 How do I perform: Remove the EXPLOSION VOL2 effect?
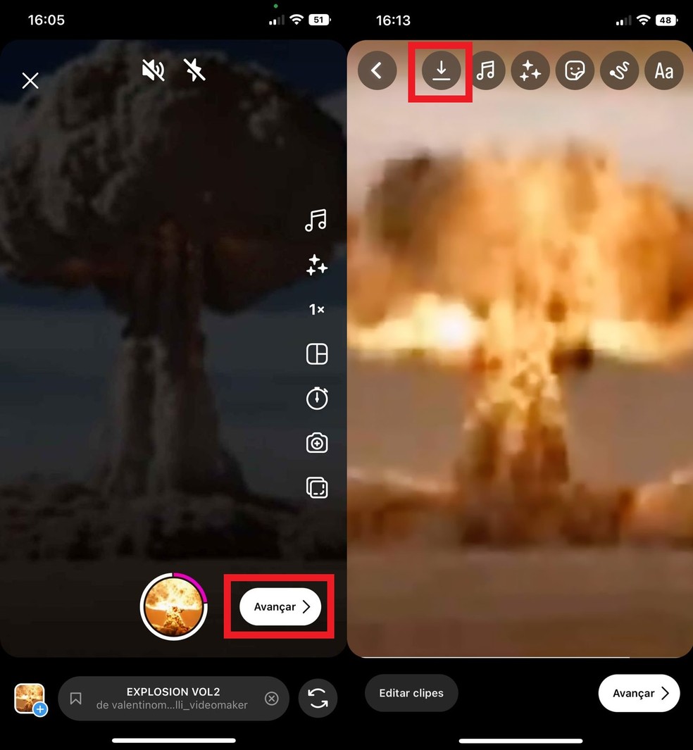tap(272, 698)
